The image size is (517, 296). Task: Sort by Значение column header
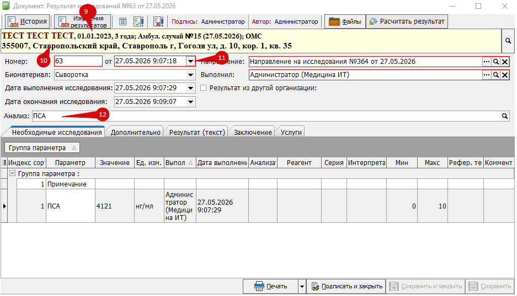coord(115,163)
